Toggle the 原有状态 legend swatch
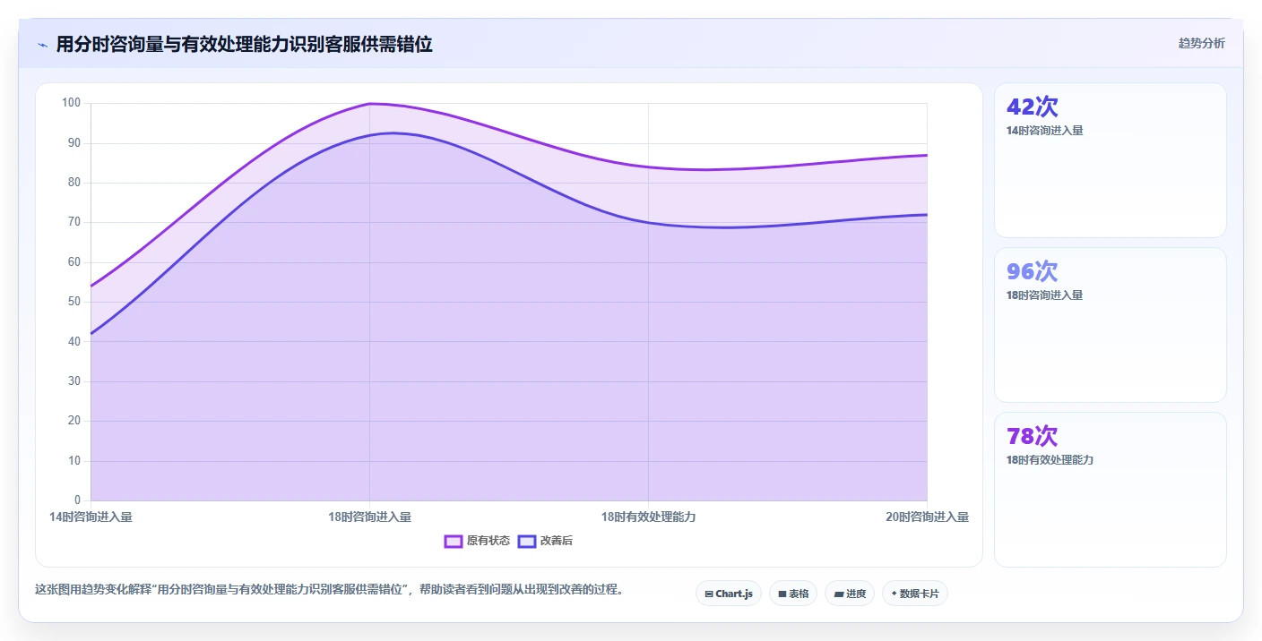The width and height of the screenshot is (1262, 641). pos(454,541)
